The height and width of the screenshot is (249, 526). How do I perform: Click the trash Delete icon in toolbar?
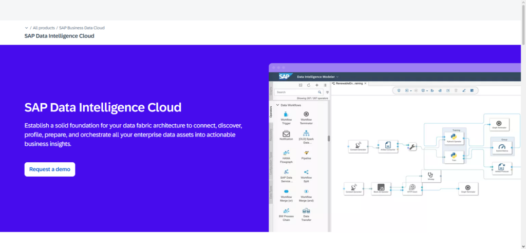point(456,90)
